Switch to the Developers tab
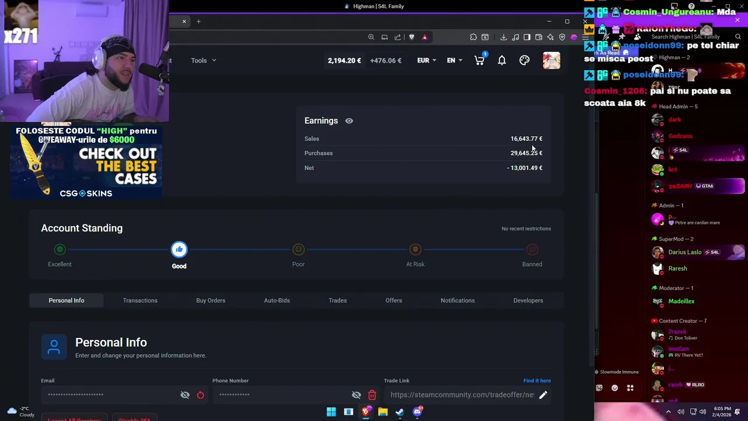This screenshot has width=748, height=421. pos(528,301)
